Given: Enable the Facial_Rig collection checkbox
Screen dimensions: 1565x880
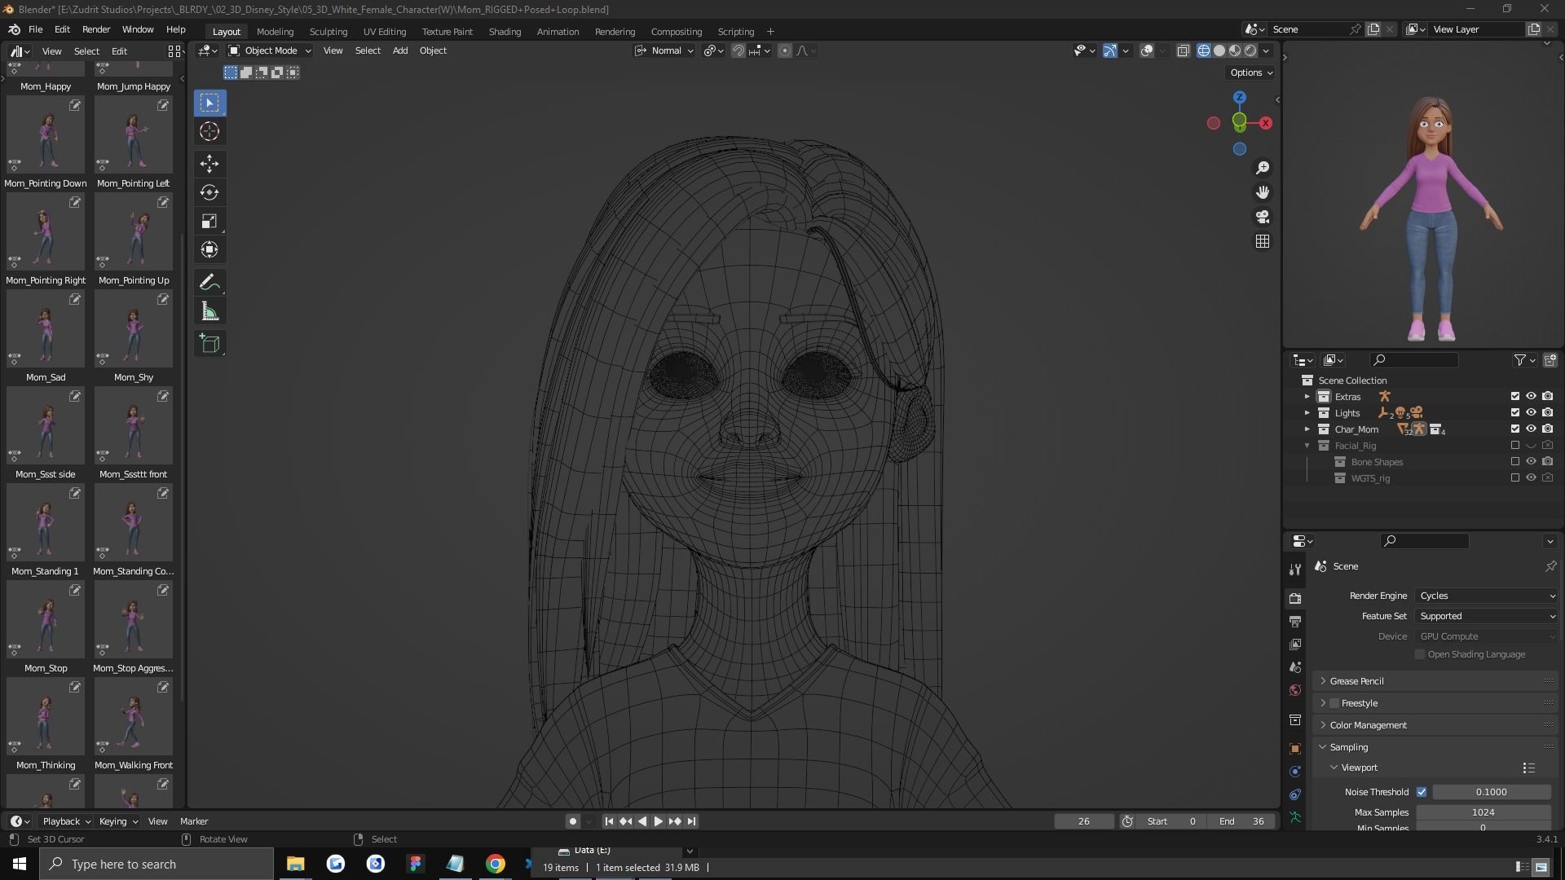Looking at the screenshot, I should pyautogui.click(x=1515, y=446).
